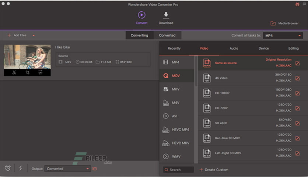Click the I like bike video thumbnail
The width and height of the screenshot is (308, 178).
[27, 57]
